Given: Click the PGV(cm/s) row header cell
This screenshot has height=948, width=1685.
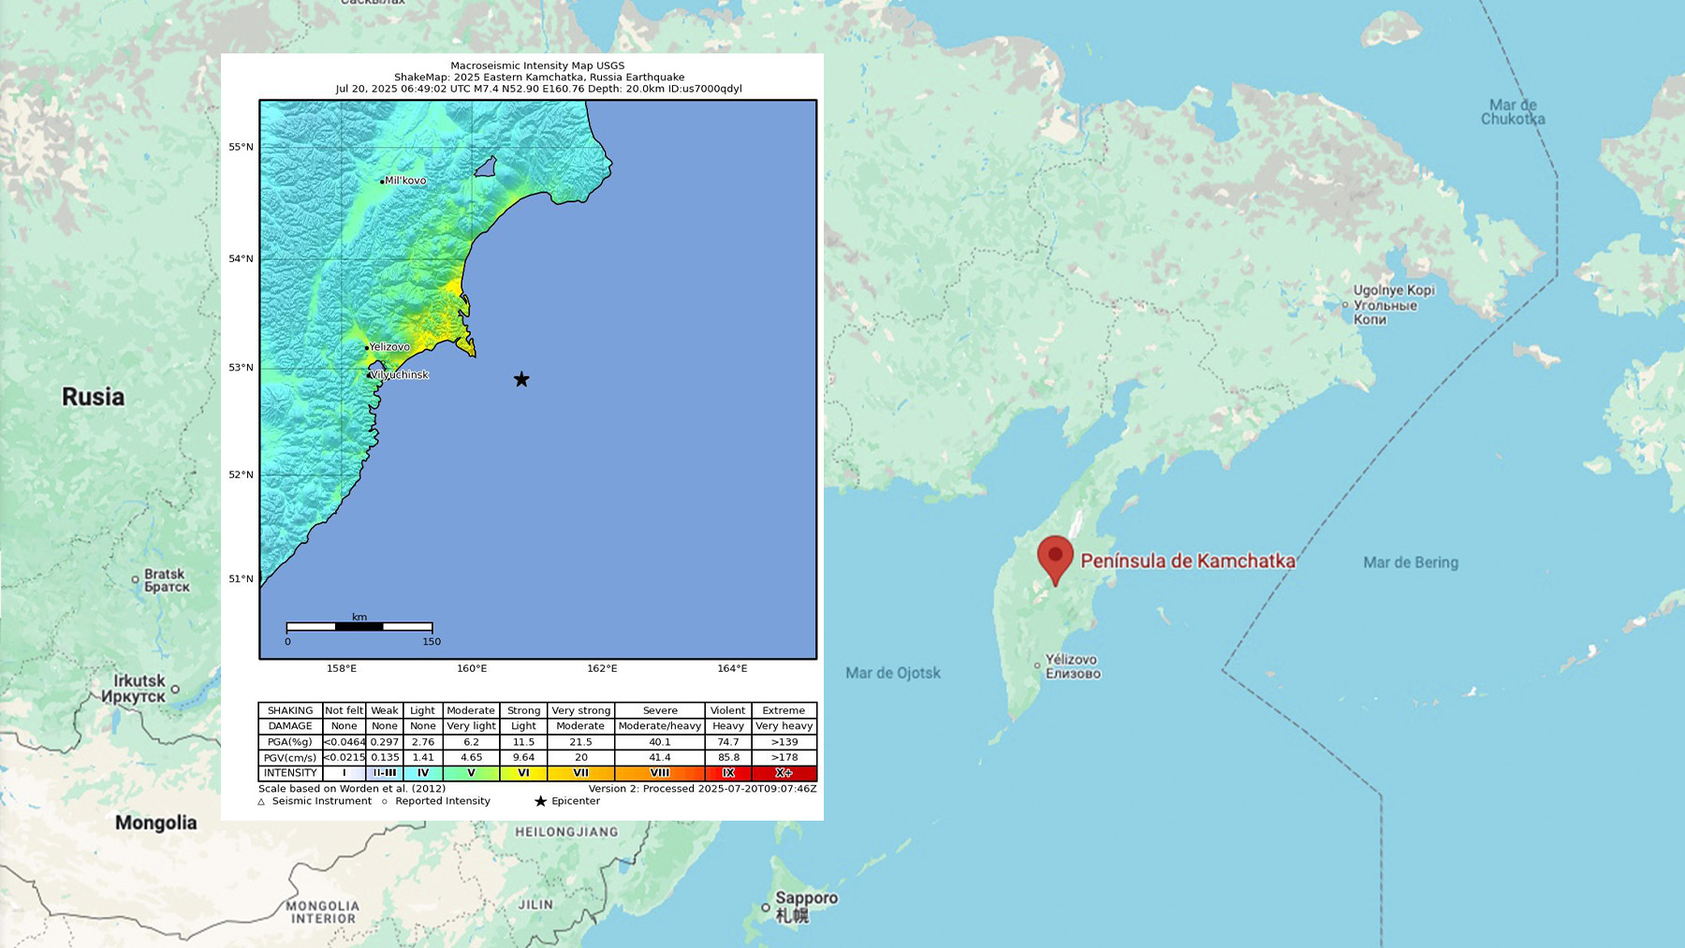Looking at the screenshot, I should pyautogui.click(x=290, y=758).
